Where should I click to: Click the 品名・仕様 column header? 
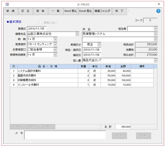click(x=48, y=66)
